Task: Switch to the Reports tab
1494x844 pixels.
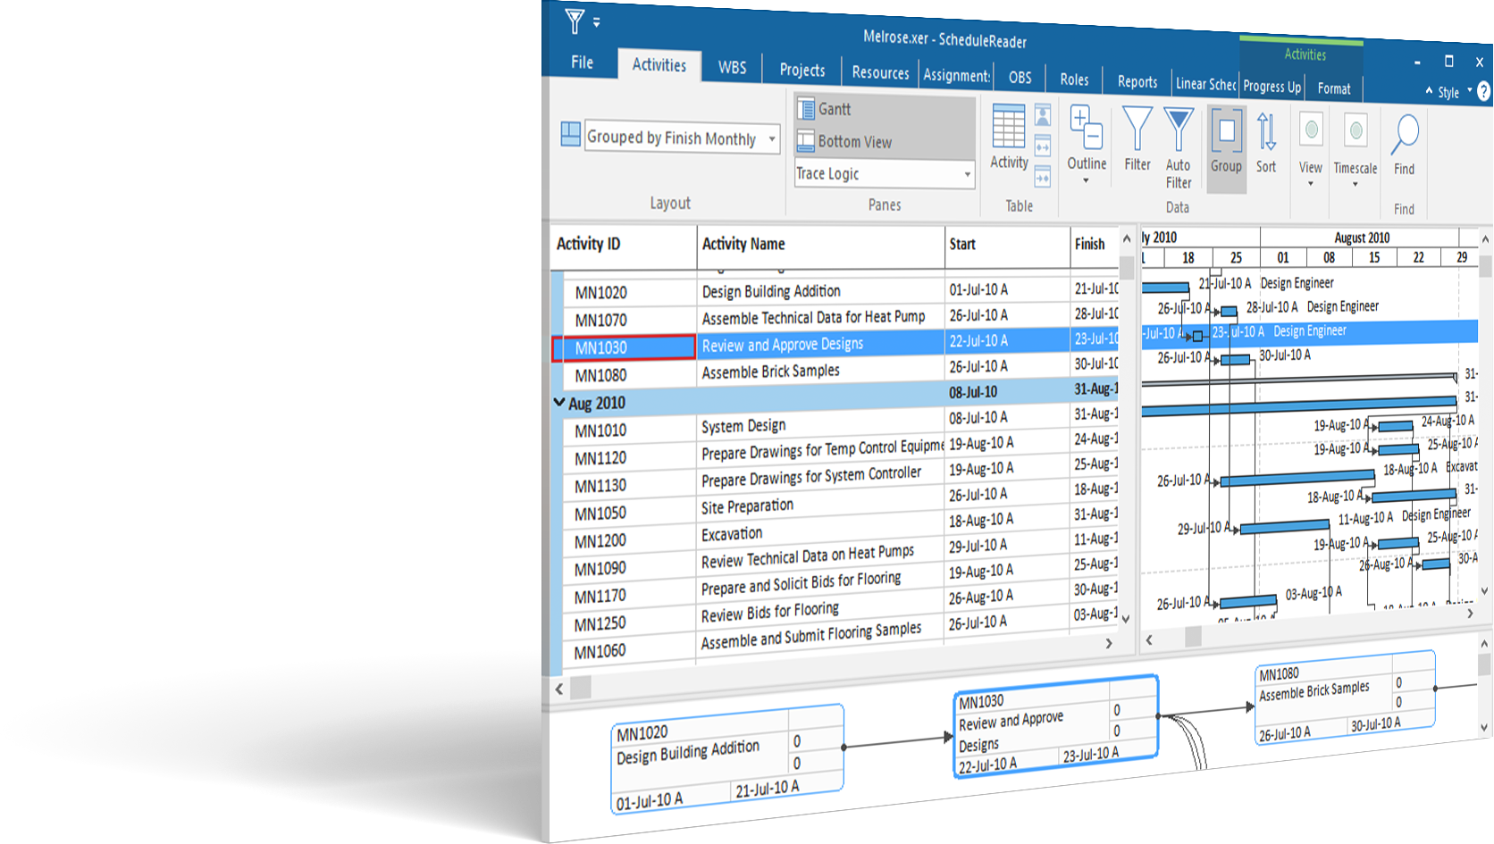Action: (1137, 82)
